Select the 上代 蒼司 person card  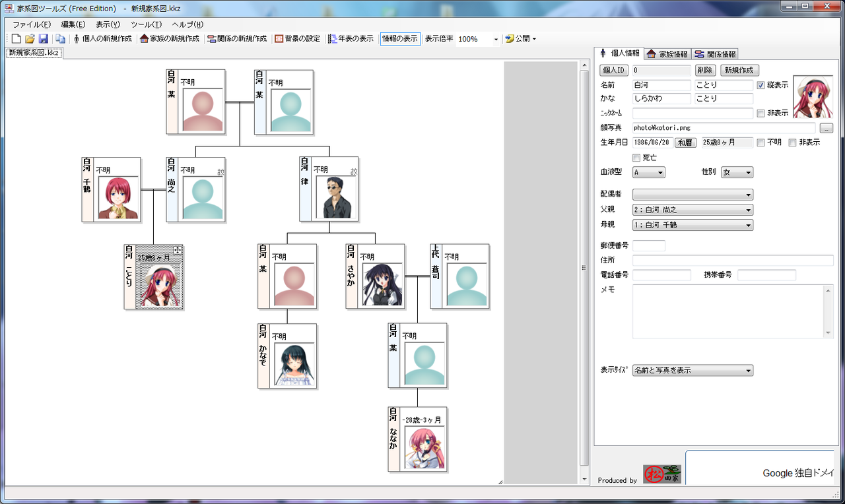click(x=460, y=276)
